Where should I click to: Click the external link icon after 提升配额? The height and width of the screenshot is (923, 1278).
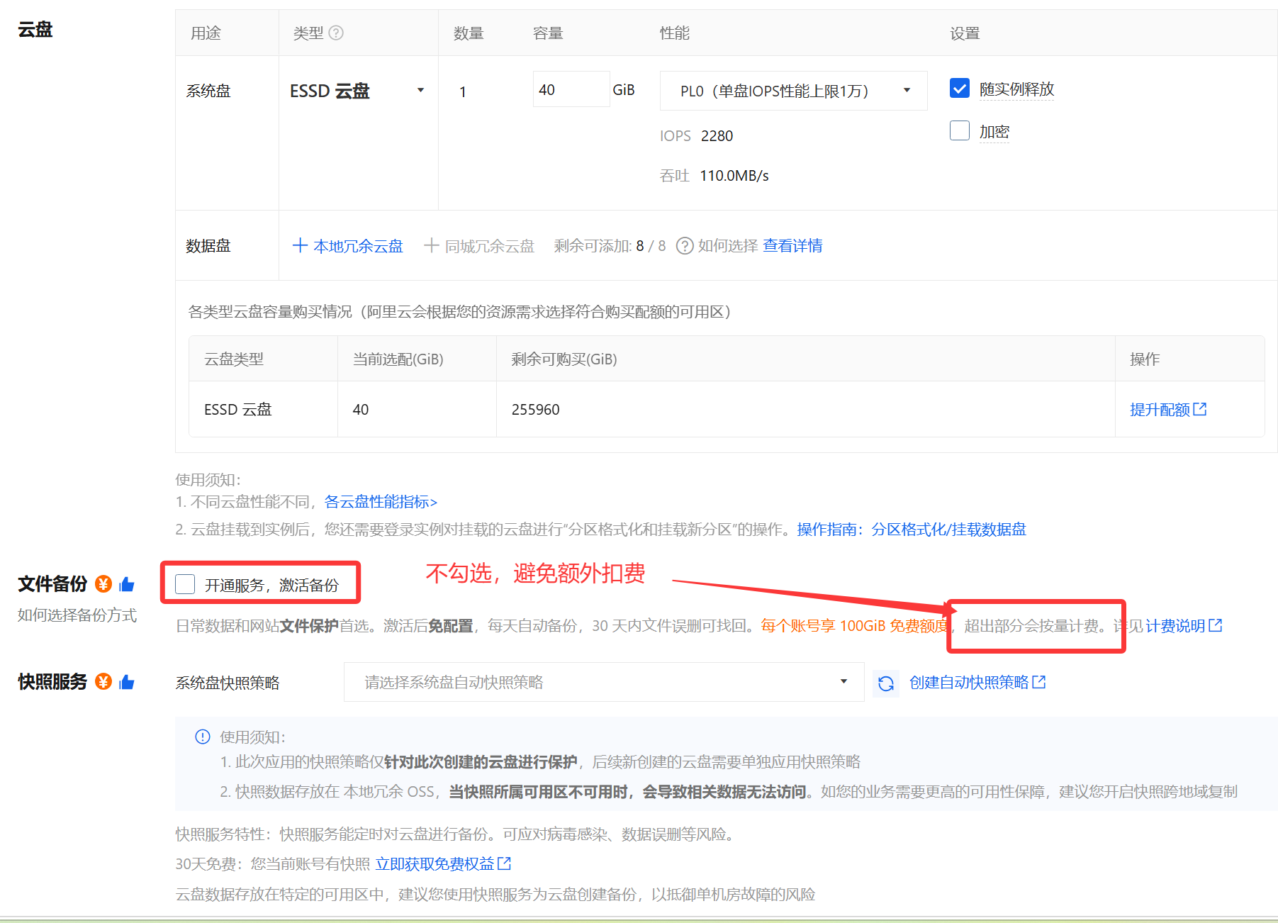[x=1199, y=409]
